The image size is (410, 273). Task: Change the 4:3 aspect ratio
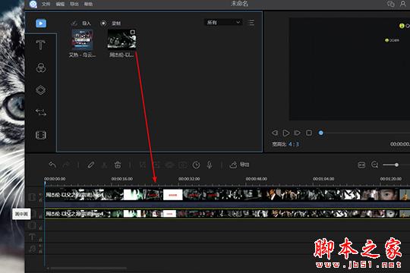click(293, 144)
